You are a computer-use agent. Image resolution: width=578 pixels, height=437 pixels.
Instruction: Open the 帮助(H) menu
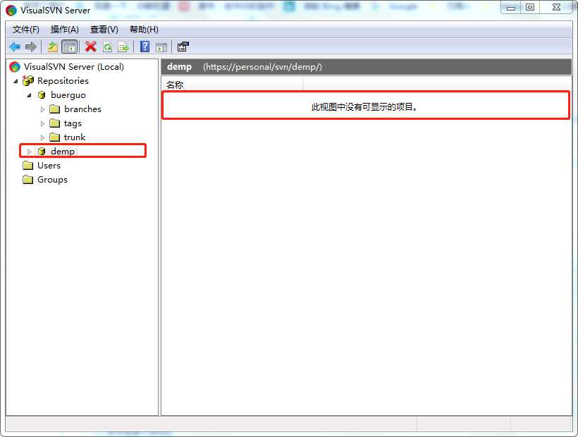[x=144, y=30]
